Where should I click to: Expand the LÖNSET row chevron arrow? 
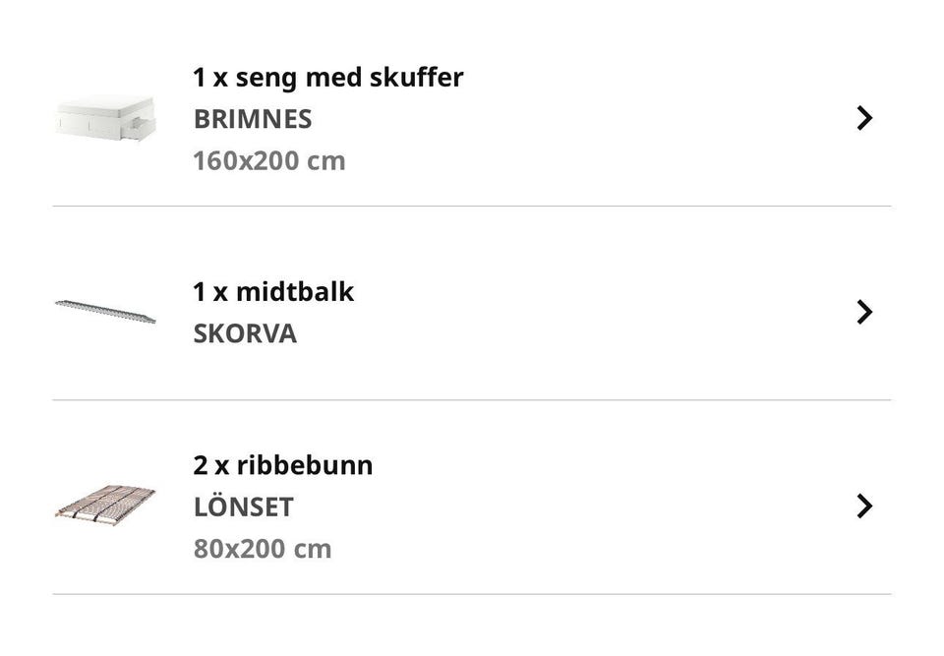(864, 506)
